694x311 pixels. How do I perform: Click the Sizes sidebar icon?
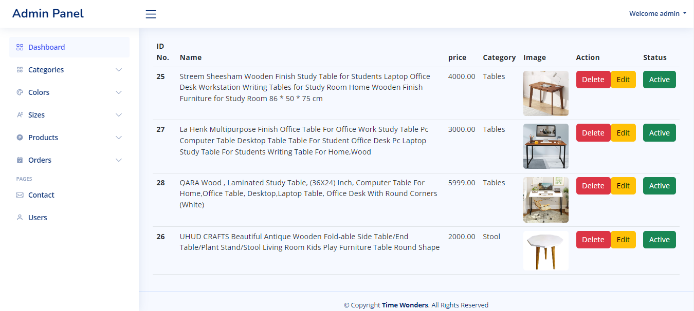click(x=20, y=115)
